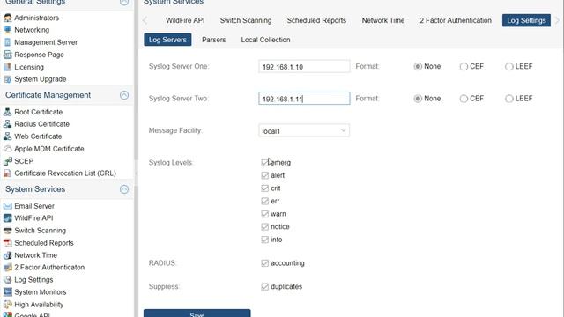This screenshot has width=564, height=317.
Task: Click the Log Settings sidebar icon
Action: click(x=8, y=280)
